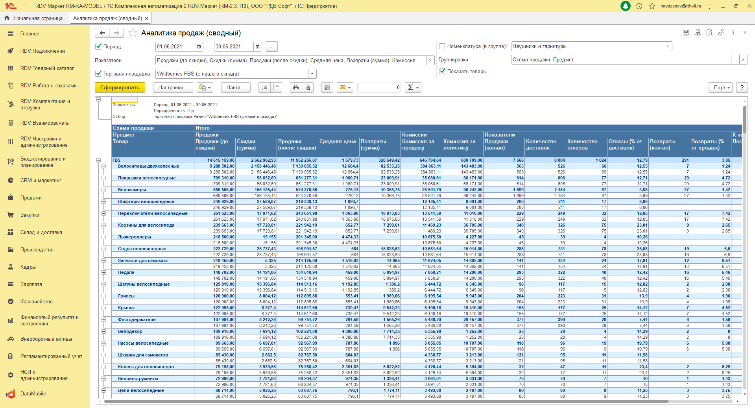Open calendar picker for start date 01.06.2021

tap(199, 47)
